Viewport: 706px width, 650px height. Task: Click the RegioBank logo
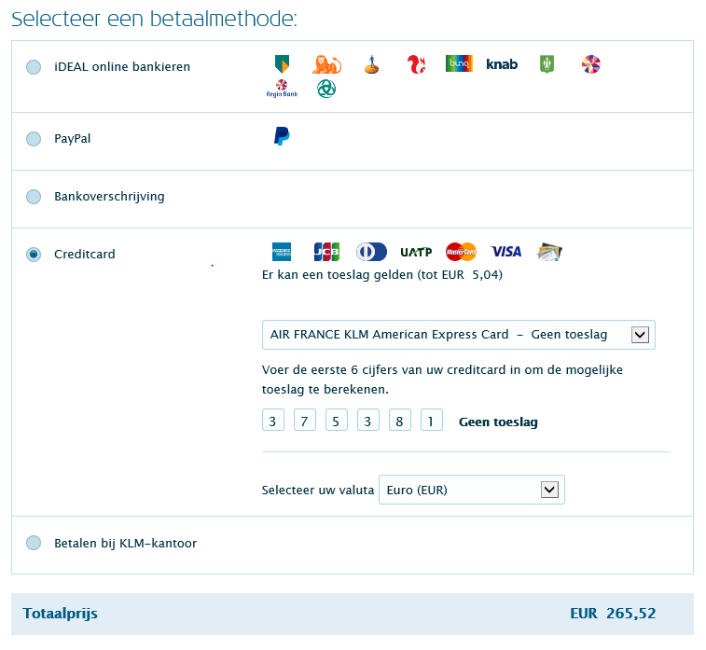pos(282,89)
